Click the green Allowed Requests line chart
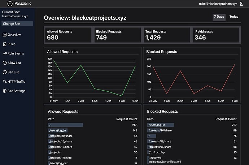This screenshot has height=165, width=249. click(95, 78)
